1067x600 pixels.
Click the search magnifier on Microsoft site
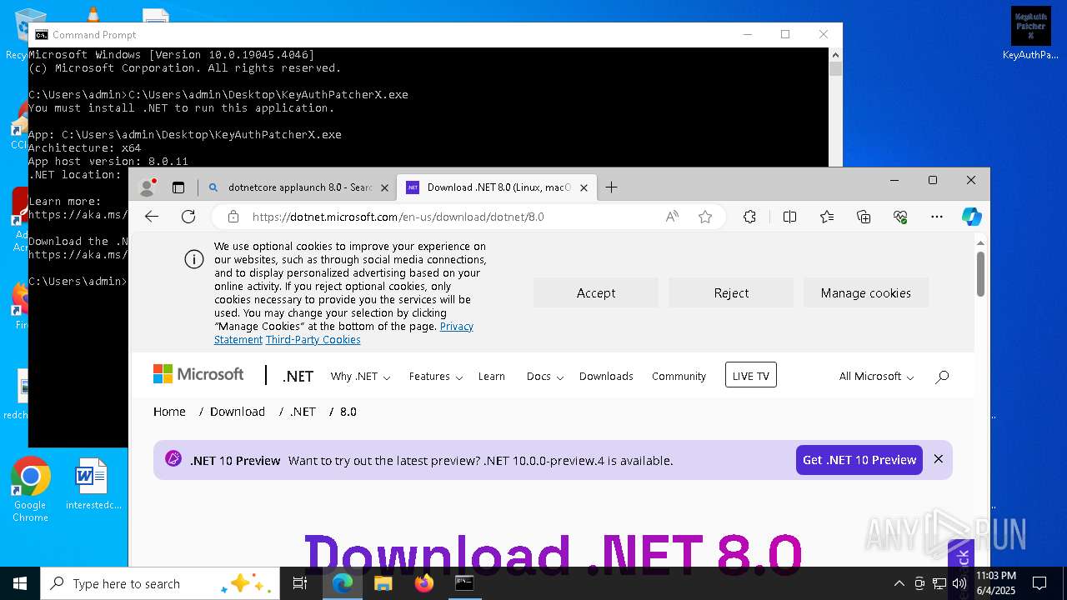coord(942,377)
